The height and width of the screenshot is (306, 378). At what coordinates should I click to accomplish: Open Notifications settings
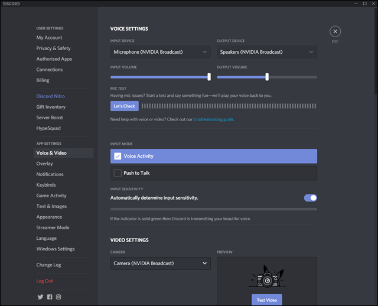pos(50,174)
